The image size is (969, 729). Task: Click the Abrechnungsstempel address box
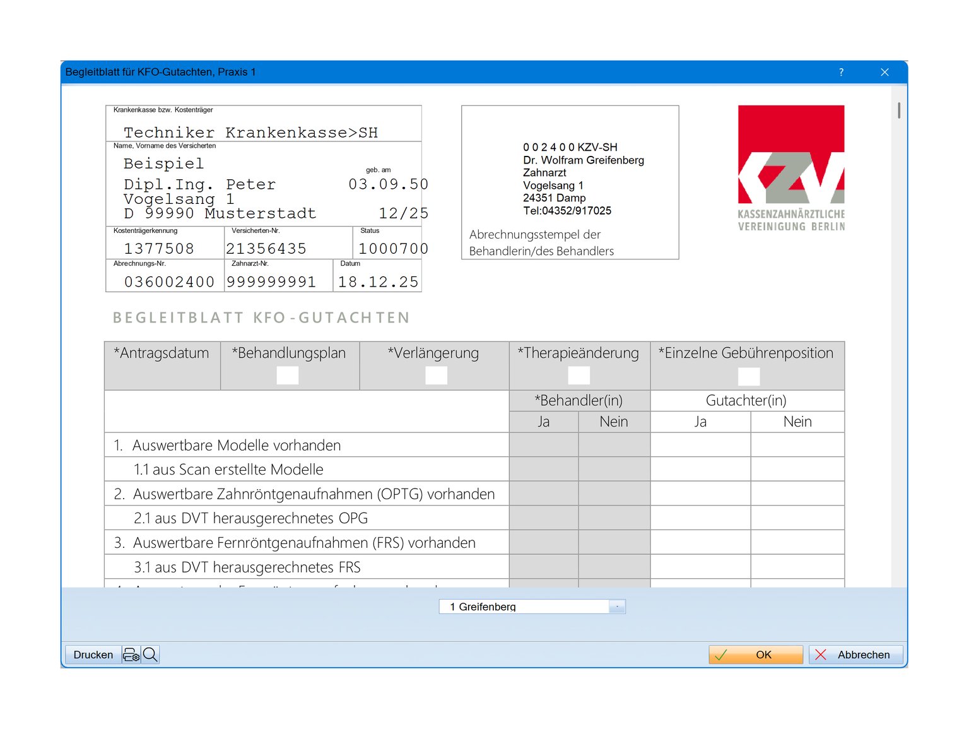[x=570, y=182]
